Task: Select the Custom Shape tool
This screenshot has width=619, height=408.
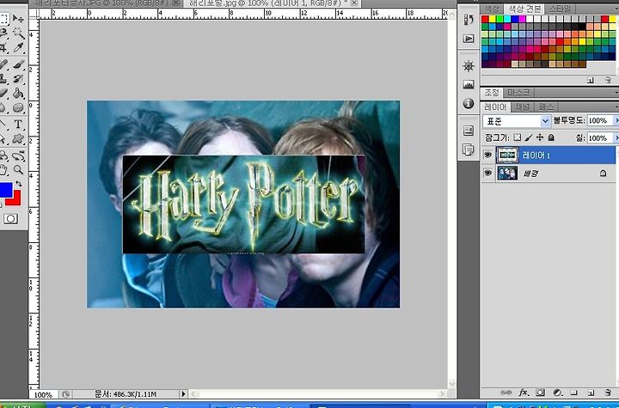Action: coord(18,139)
